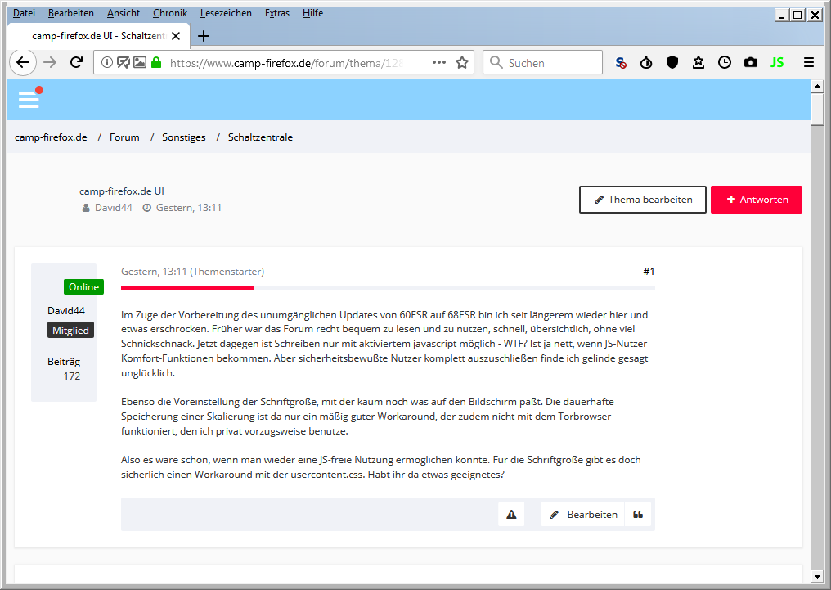Toggle JavaScript with the green JS icon

point(777,62)
